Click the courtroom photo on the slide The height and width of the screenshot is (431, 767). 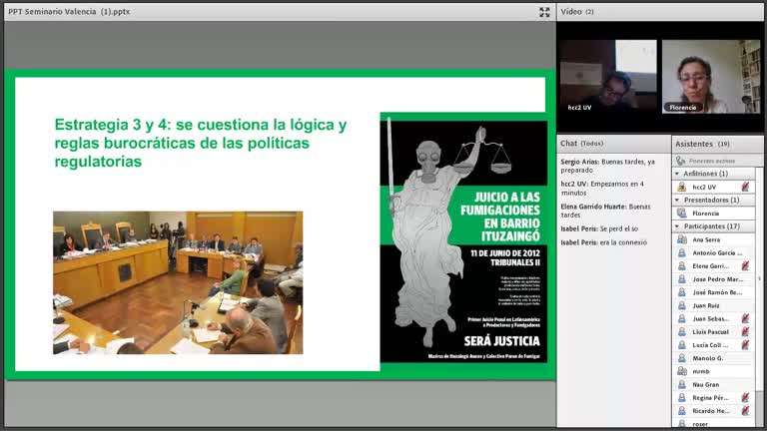(x=178, y=282)
